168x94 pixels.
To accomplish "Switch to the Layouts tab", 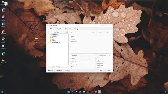I will click(59, 29).
